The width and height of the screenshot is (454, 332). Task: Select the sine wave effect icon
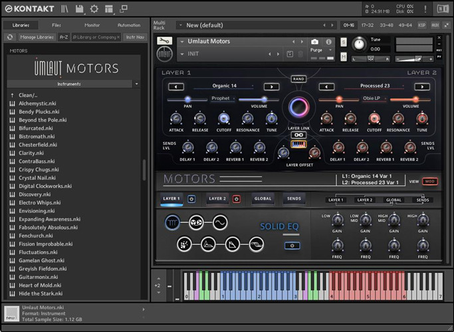(x=219, y=222)
